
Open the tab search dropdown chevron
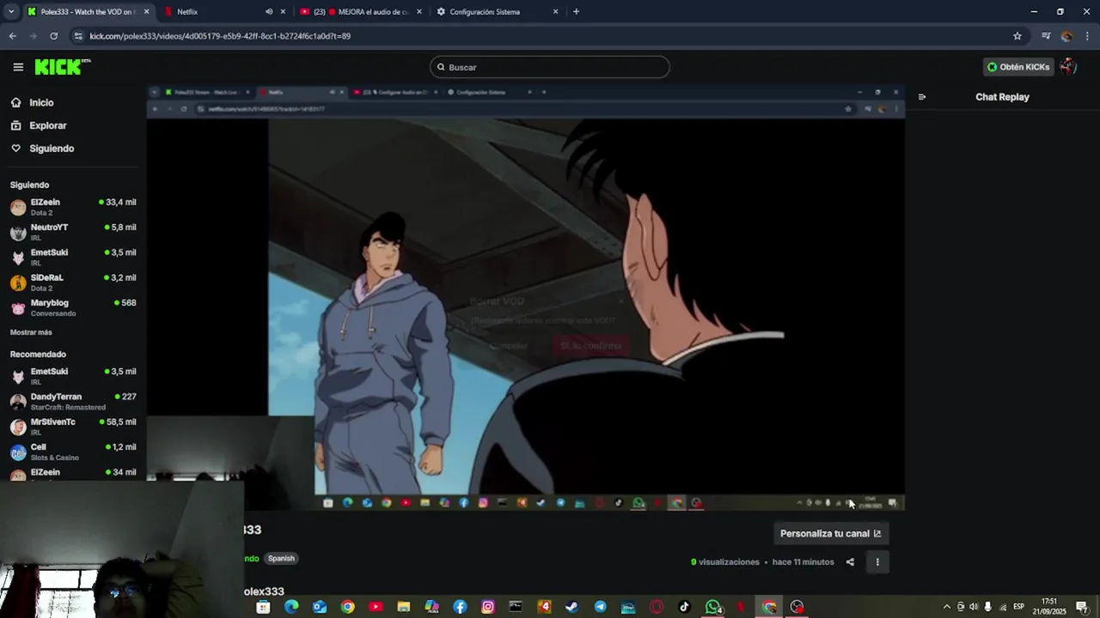coord(11,12)
